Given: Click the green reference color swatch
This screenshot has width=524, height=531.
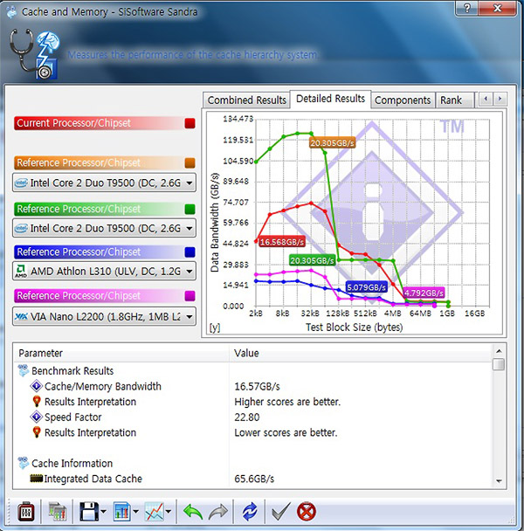Looking at the screenshot, I should pos(190,209).
